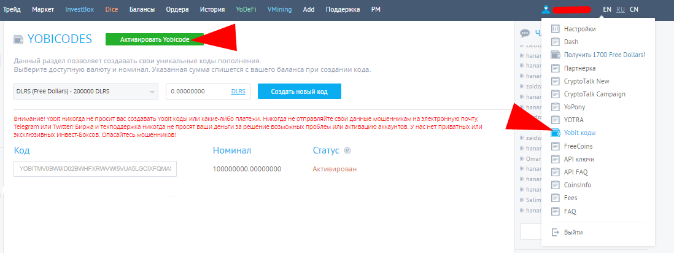
Task: Switch language to CN
Action: click(634, 9)
